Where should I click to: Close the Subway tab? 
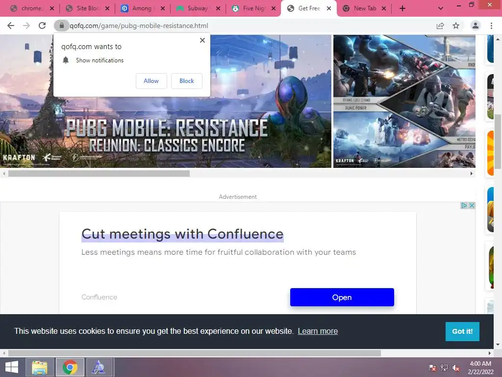pos(218,8)
